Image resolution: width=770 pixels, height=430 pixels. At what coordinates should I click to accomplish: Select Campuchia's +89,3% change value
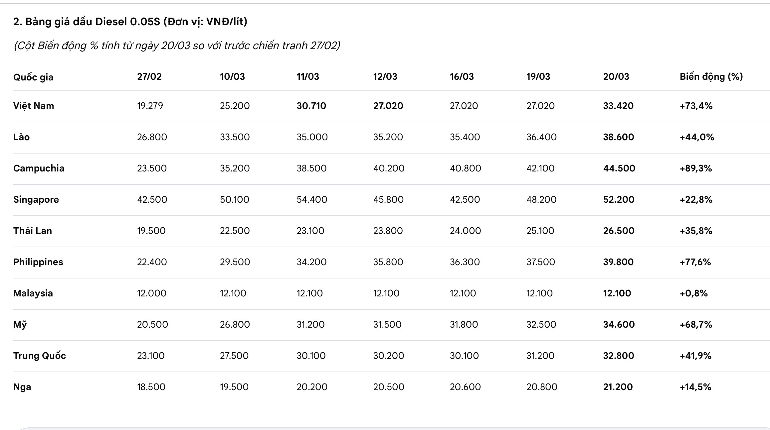[x=696, y=168]
